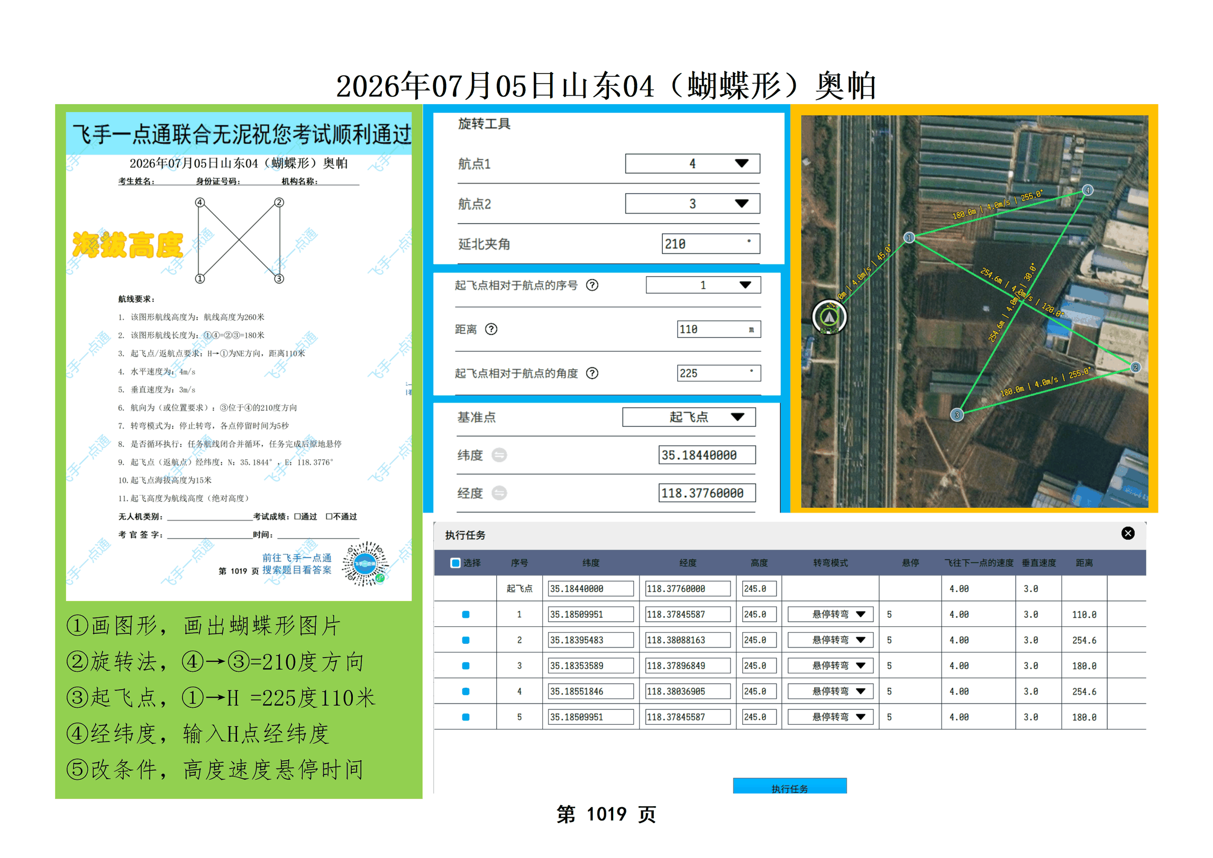Screen dimensions: 1213x858
Task: Open the 航点2 dropdown showing 3
Action: coord(692,204)
